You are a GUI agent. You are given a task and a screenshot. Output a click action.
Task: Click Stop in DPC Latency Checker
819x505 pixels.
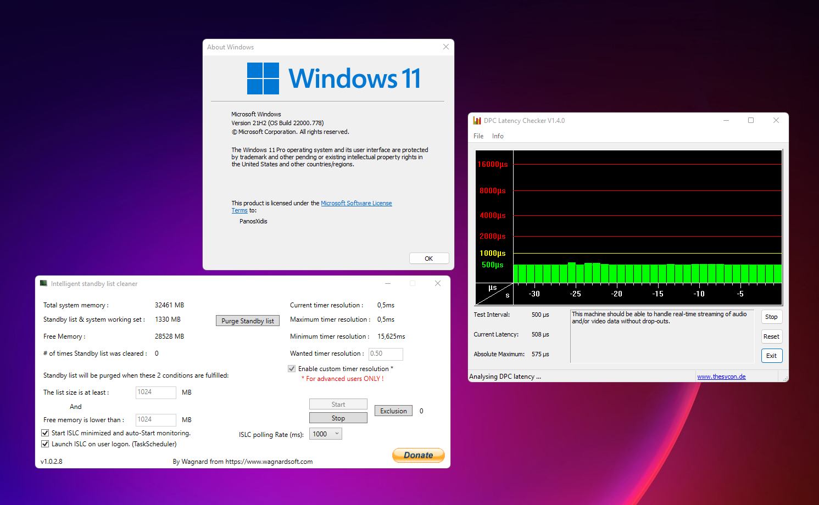(x=772, y=317)
